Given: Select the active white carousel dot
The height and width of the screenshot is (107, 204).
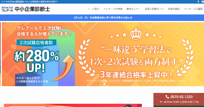Looking at the screenshot, I should pyautogui.click(x=105, y=84).
